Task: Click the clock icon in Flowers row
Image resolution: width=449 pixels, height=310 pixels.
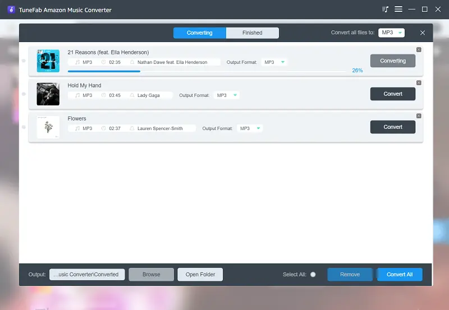Action: 104,128
